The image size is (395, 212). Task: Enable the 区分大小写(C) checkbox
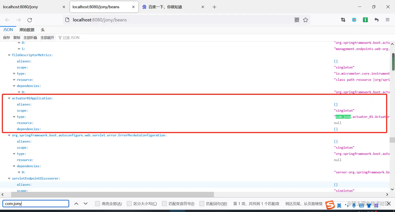click(129, 204)
